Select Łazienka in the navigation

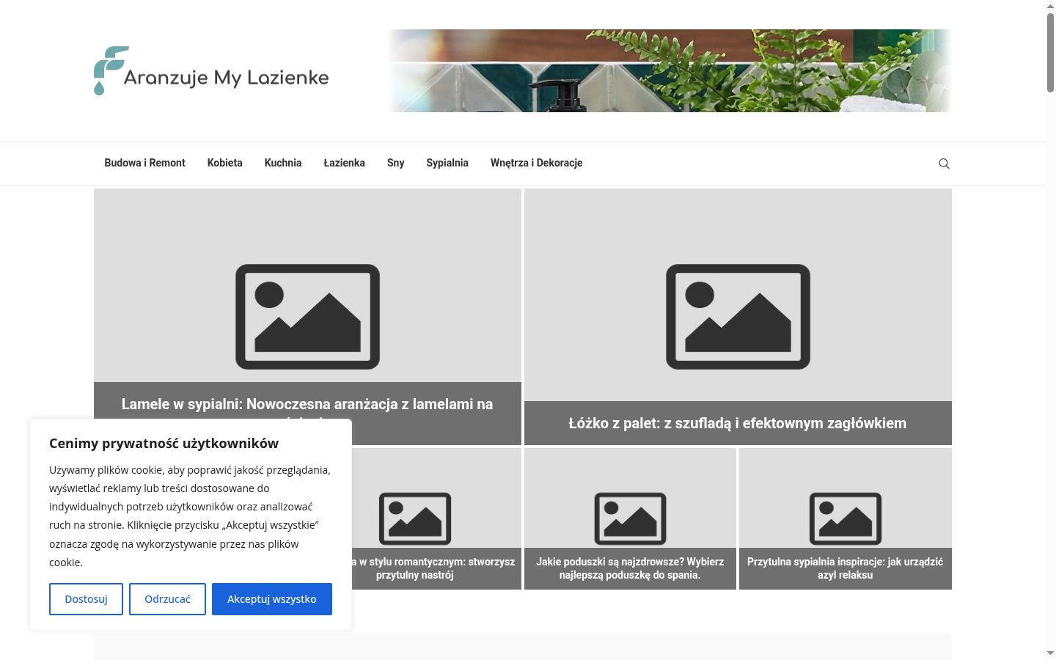(344, 163)
